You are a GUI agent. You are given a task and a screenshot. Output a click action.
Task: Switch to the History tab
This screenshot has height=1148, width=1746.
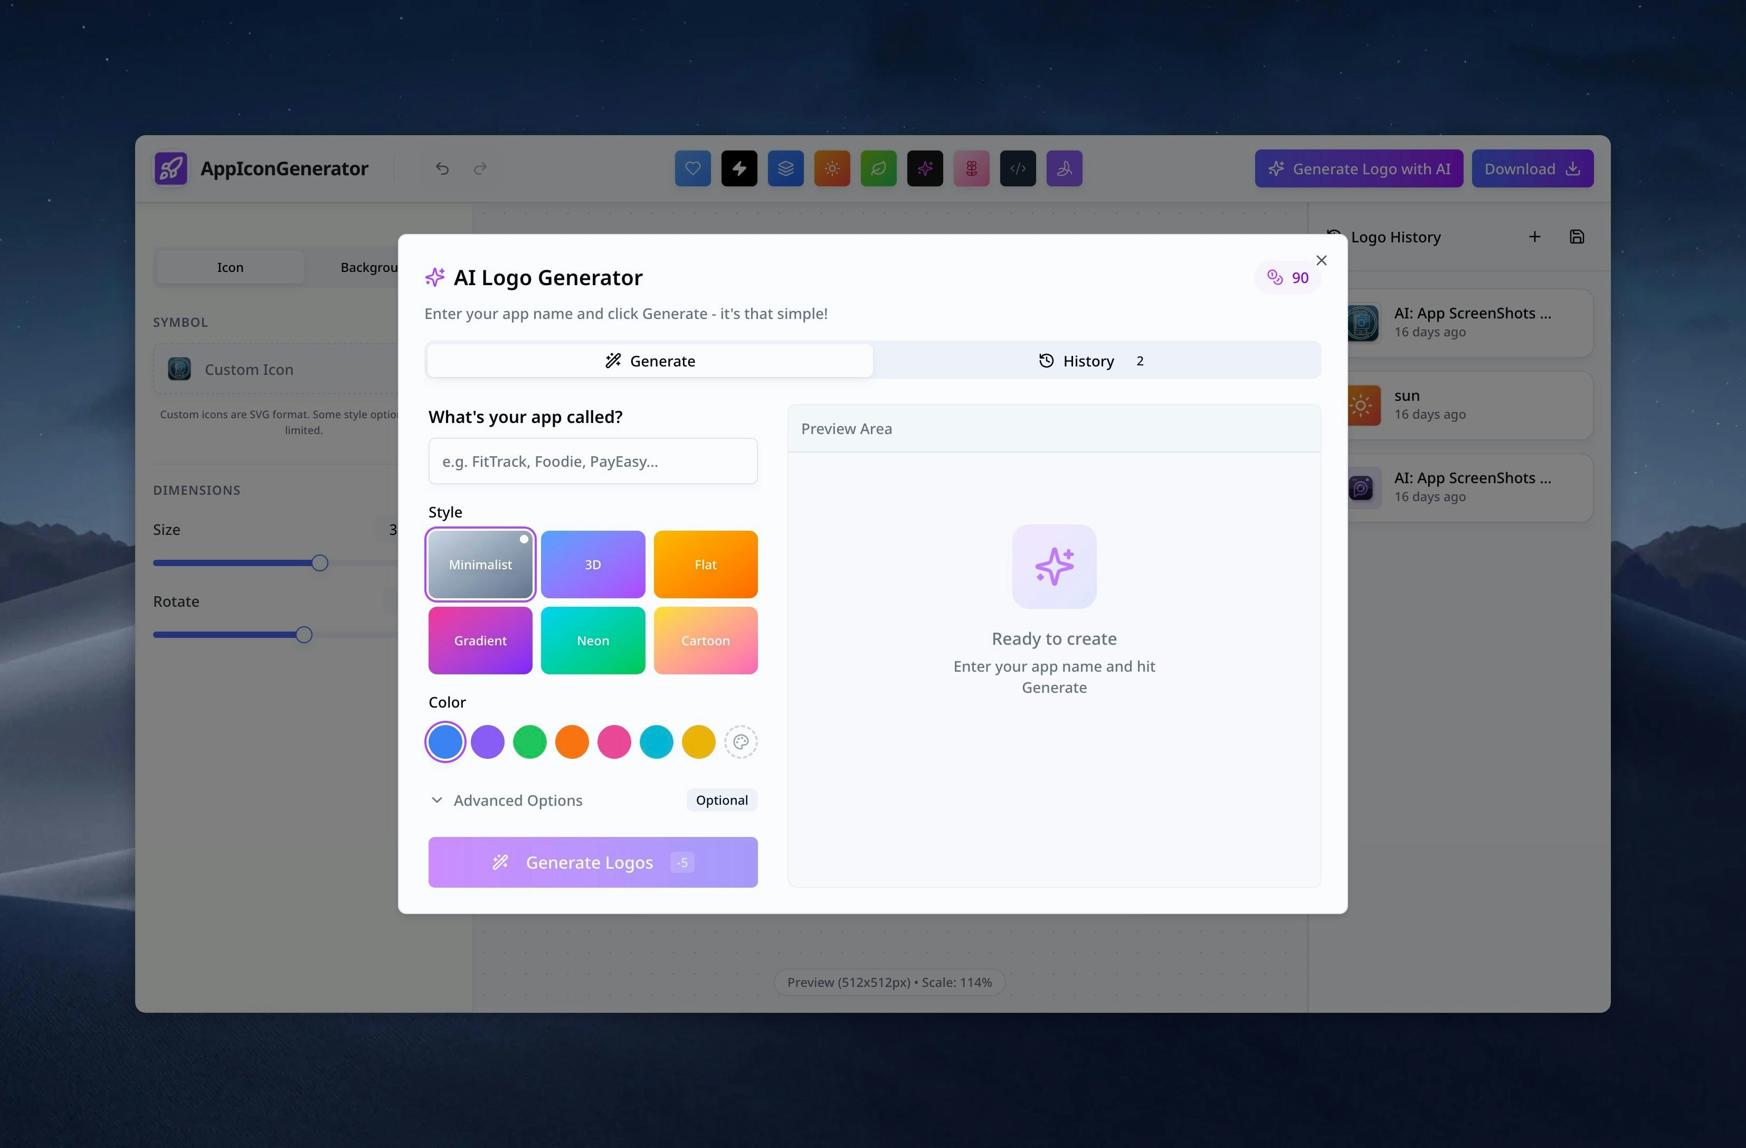(1089, 361)
